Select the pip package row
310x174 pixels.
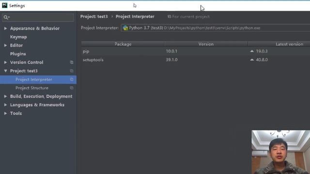tap(196, 51)
